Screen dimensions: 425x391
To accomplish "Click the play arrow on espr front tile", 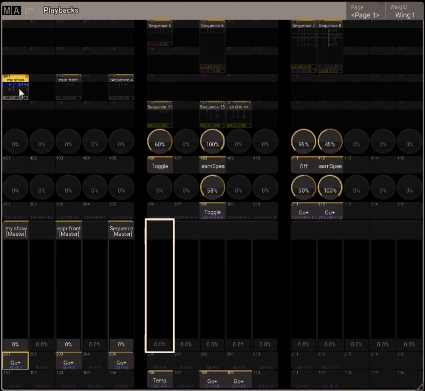I will click(78, 98).
